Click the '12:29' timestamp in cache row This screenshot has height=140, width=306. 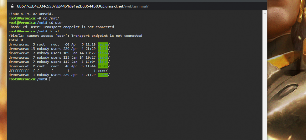pos(91,44)
